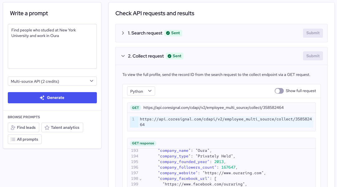337x187 pixels.
Task: Click the Write a prompt heading
Action: coord(29,13)
